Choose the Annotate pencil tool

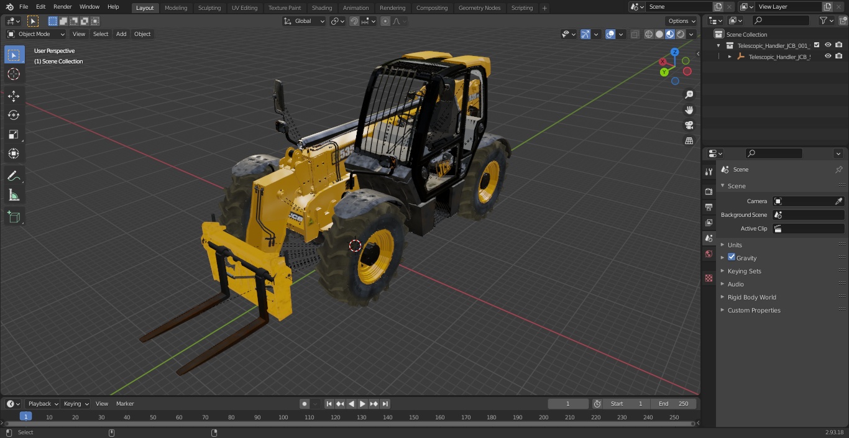(14, 176)
